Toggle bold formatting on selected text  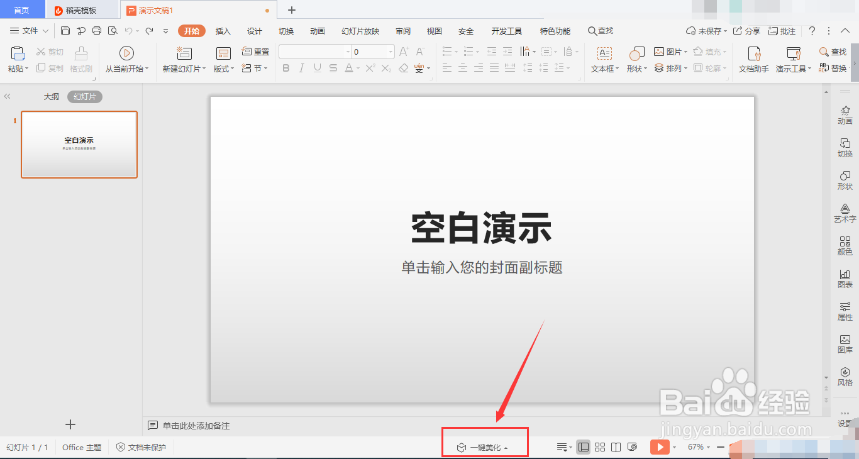pyautogui.click(x=286, y=68)
